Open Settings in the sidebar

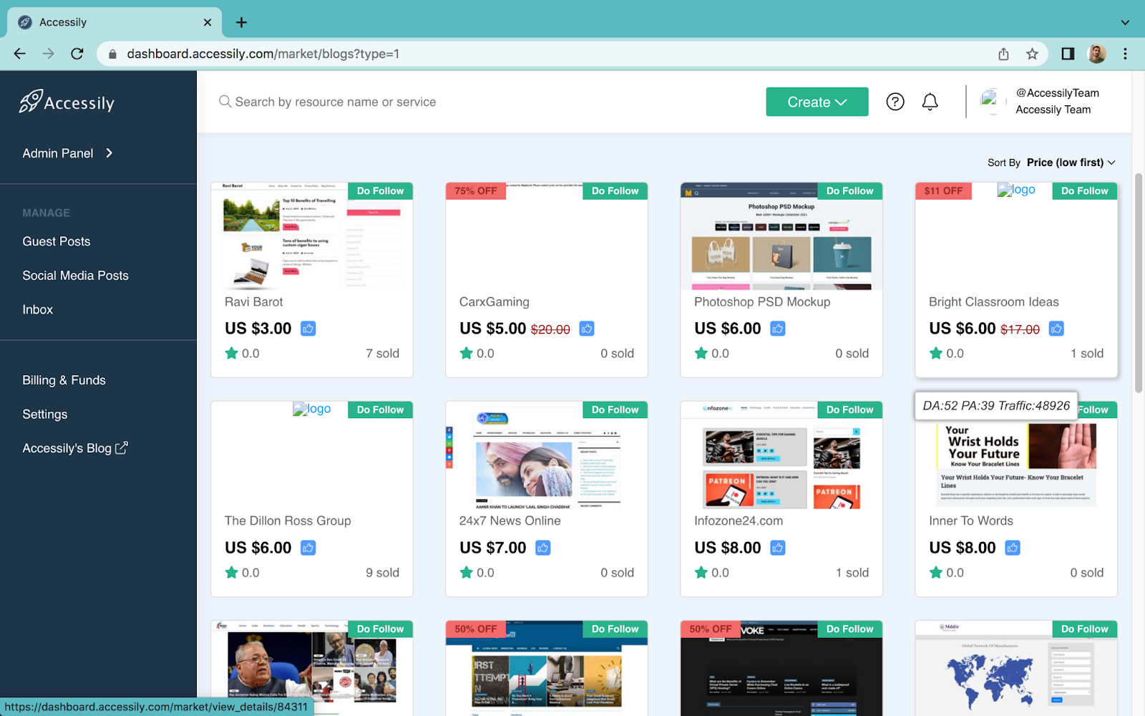point(45,415)
